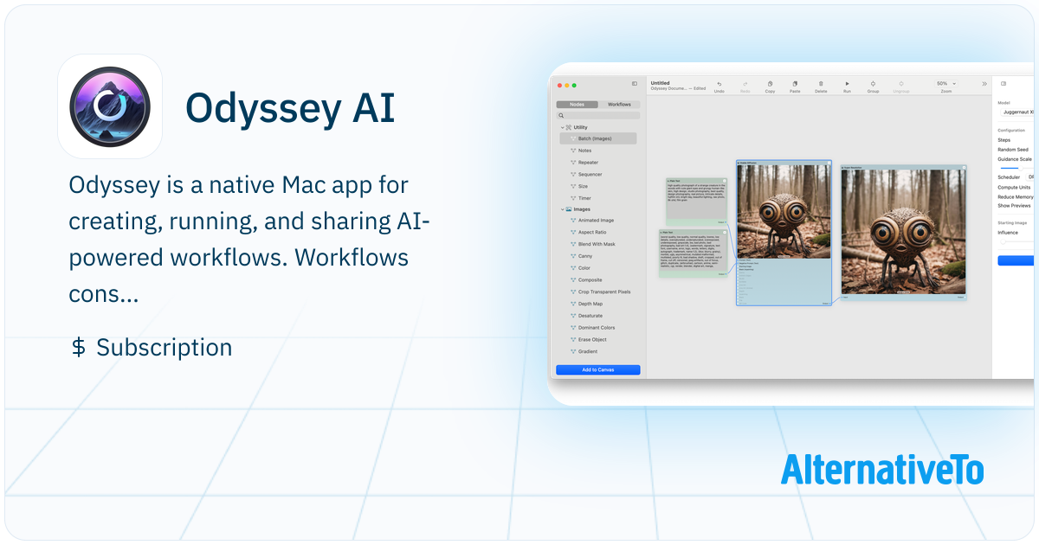This screenshot has height=545, width=1039.
Task: Open the Scheduler dropdown
Action: click(1030, 176)
